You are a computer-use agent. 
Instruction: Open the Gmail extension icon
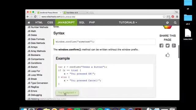pyautogui.click(x=168, y=17)
